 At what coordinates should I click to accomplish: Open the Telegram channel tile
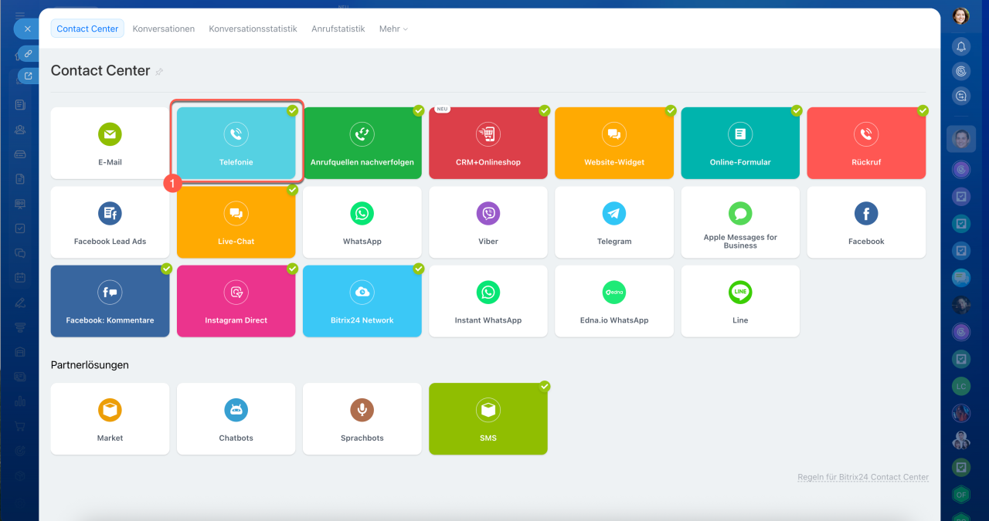614,222
